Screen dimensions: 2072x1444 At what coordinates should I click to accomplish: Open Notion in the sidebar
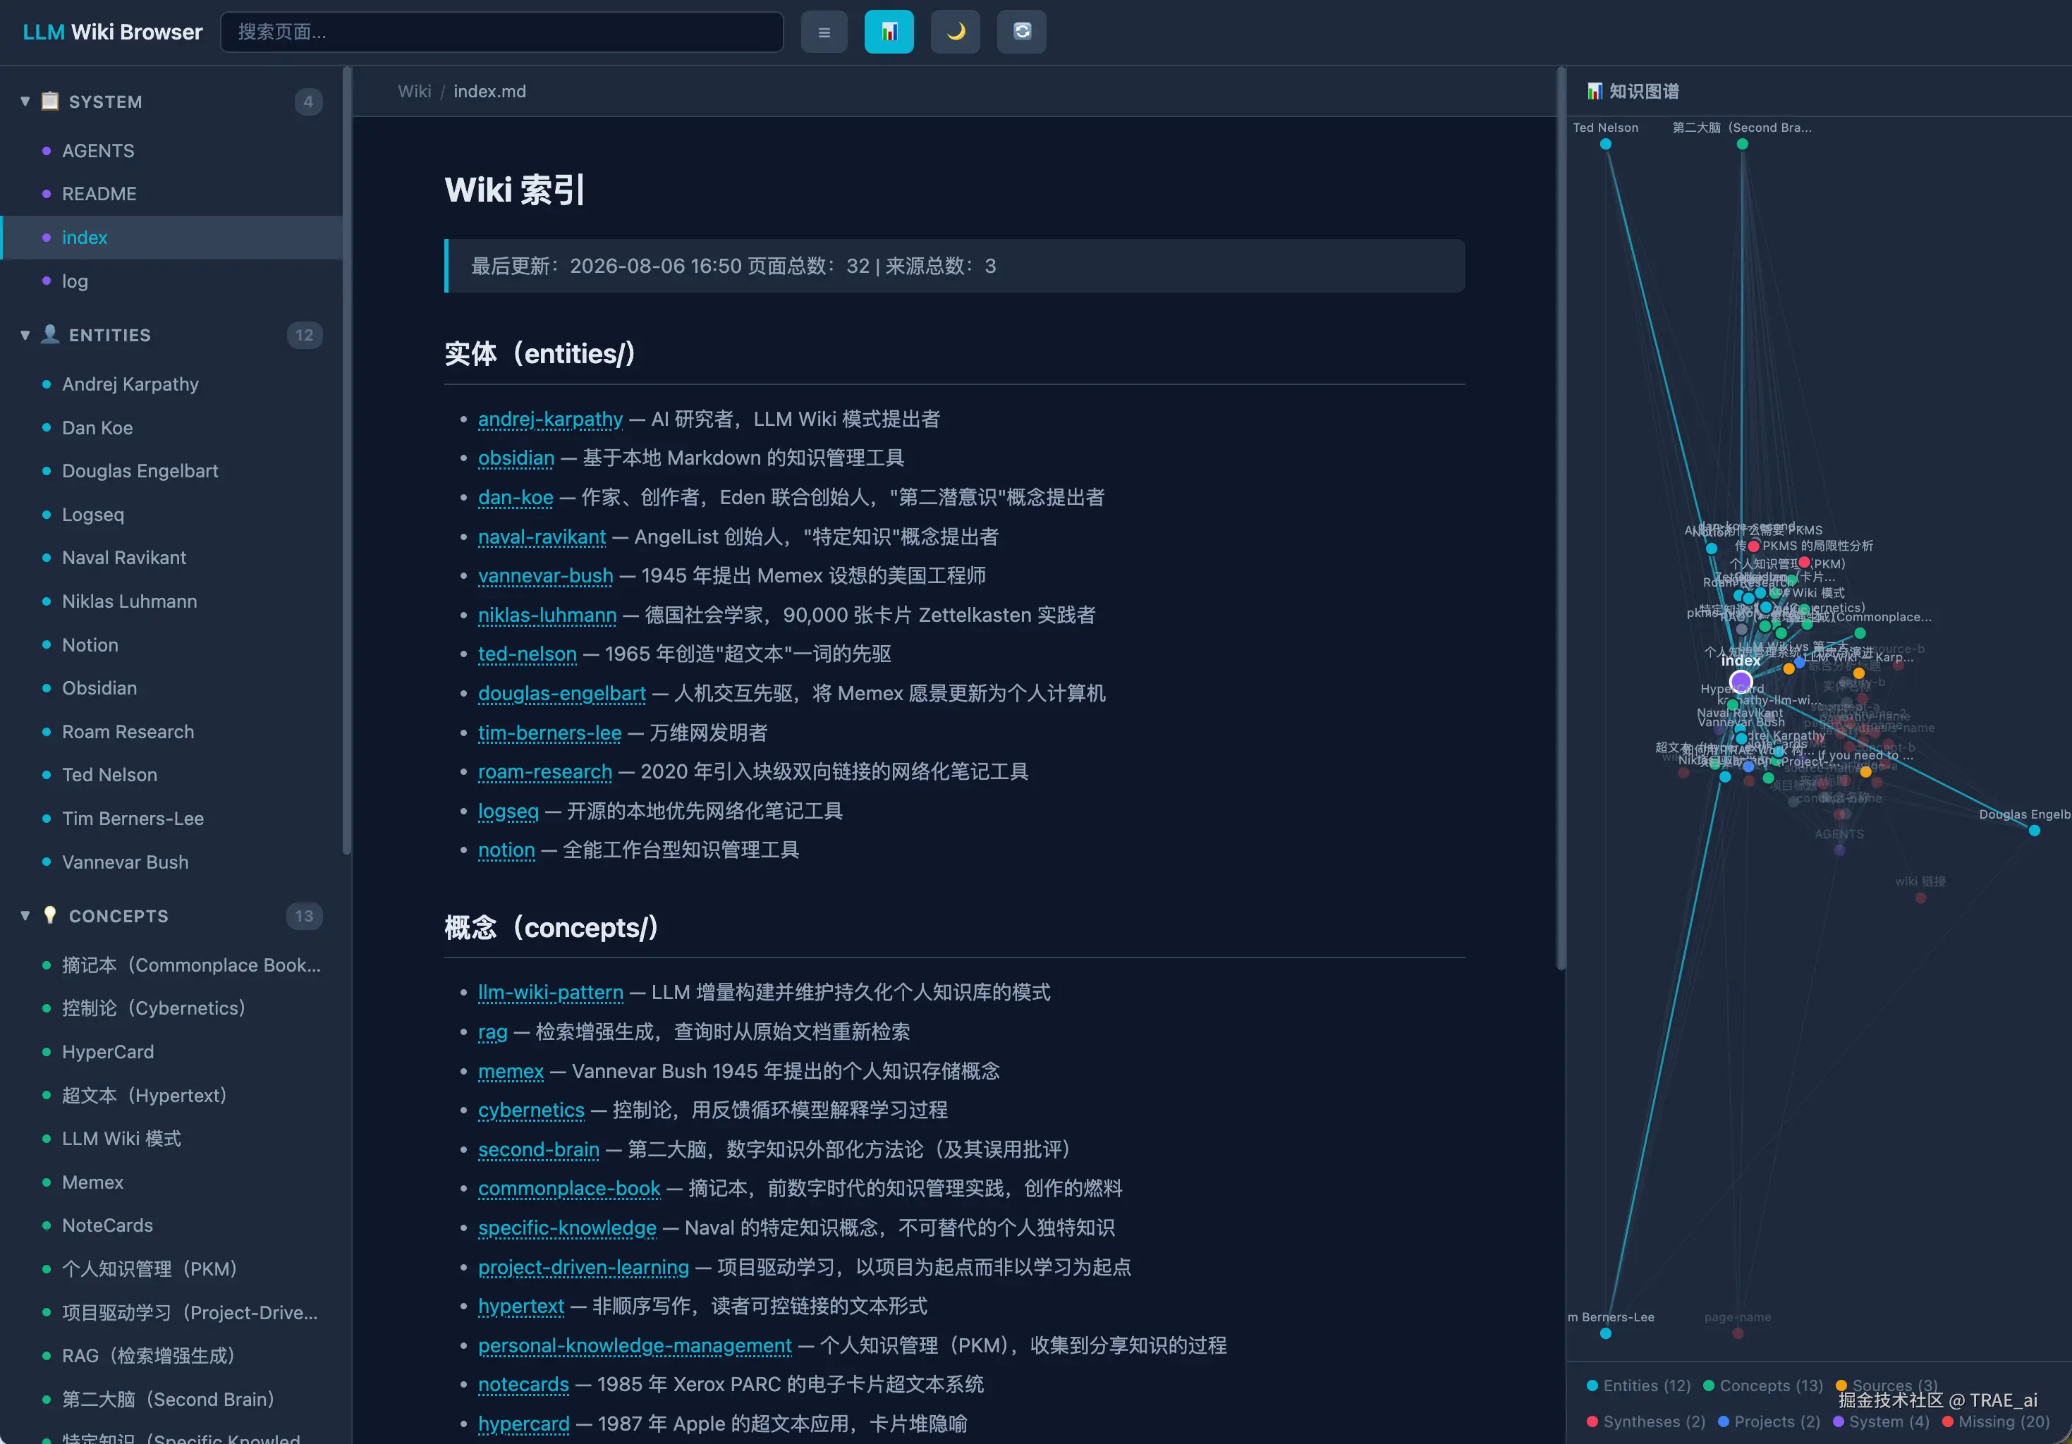pos(171,645)
